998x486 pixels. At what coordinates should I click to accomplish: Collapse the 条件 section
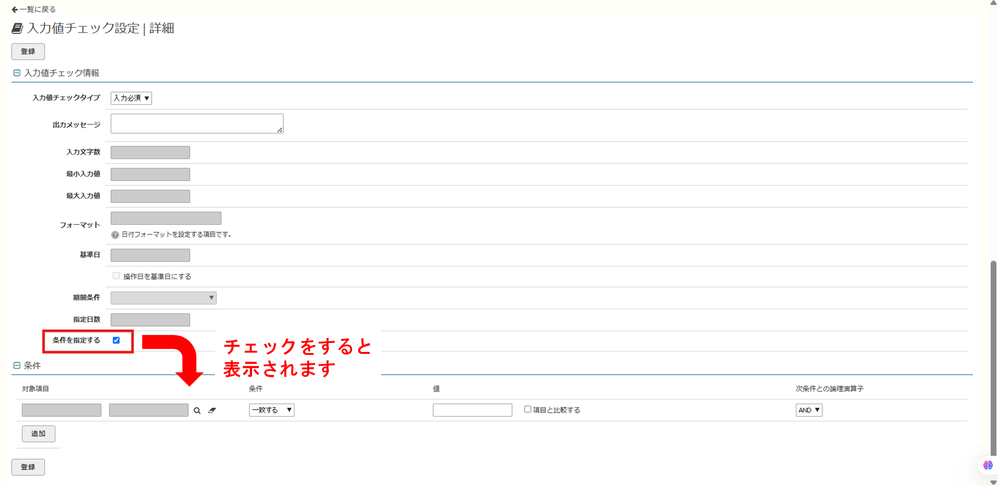(x=17, y=365)
